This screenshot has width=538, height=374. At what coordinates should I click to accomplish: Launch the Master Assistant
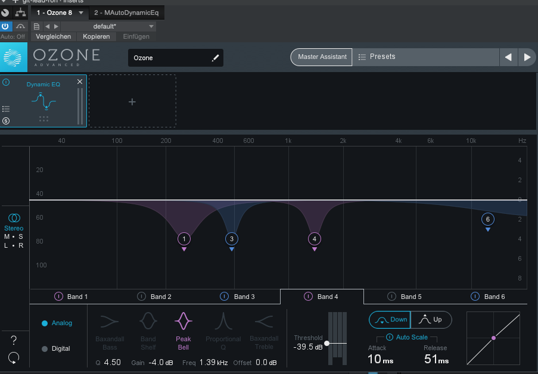pos(322,57)
